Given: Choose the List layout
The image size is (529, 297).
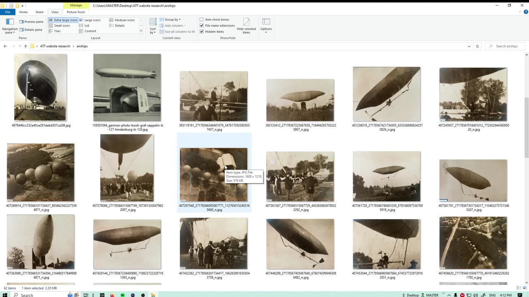Looking at the screenshot, I should click(x=84, y=26).
